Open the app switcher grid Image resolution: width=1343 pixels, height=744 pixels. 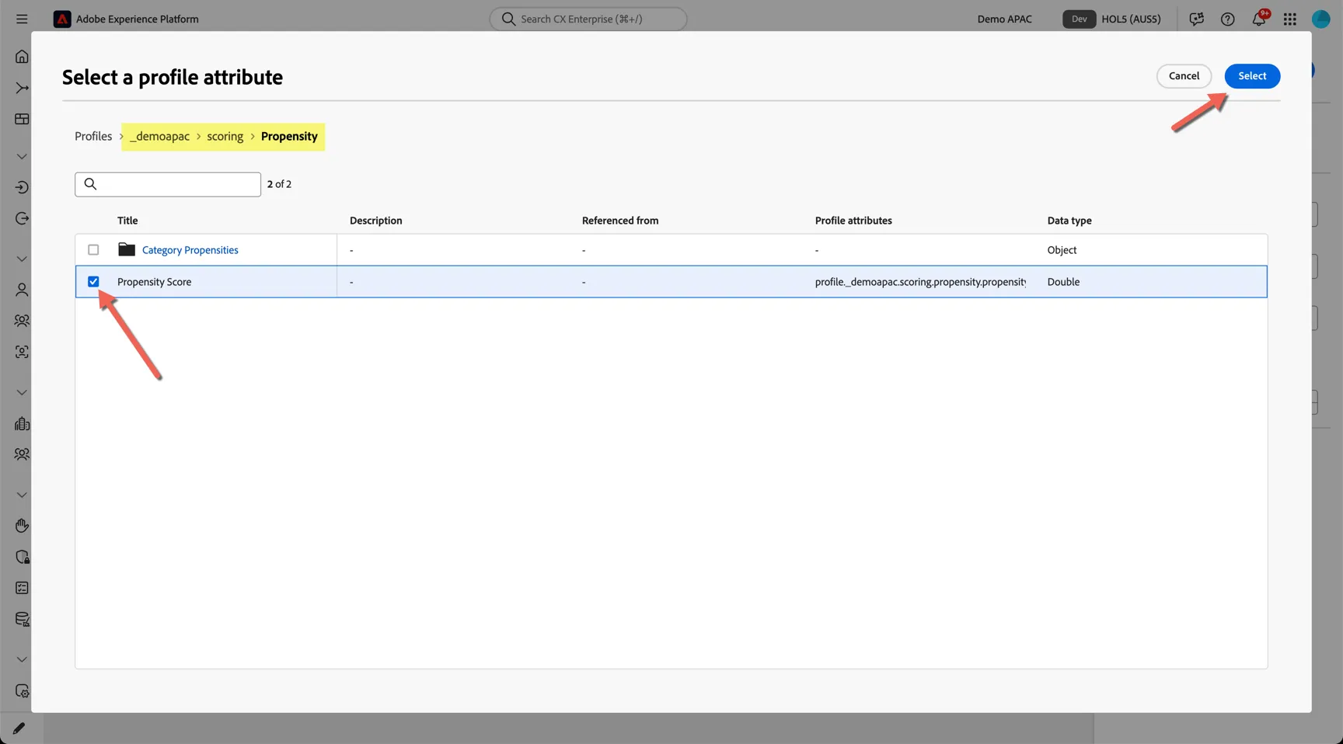(x=1290, y=19)
